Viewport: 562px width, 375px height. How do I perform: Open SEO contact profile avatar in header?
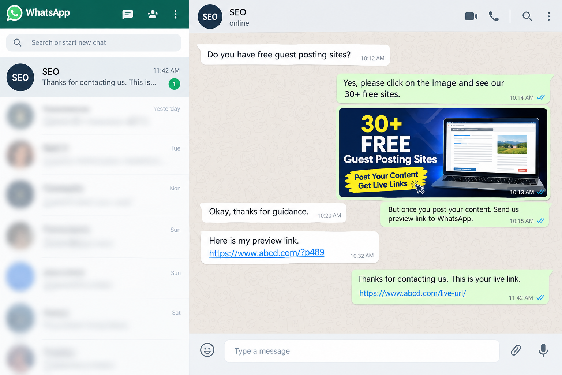coord(210,16)
